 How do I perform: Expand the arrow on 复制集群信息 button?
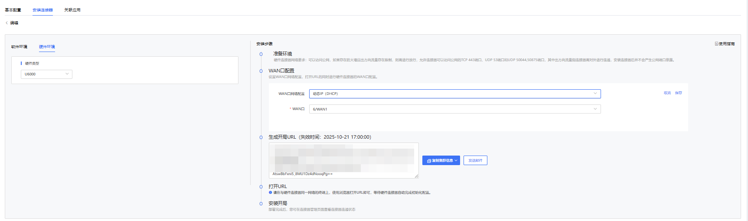point(456,161)
